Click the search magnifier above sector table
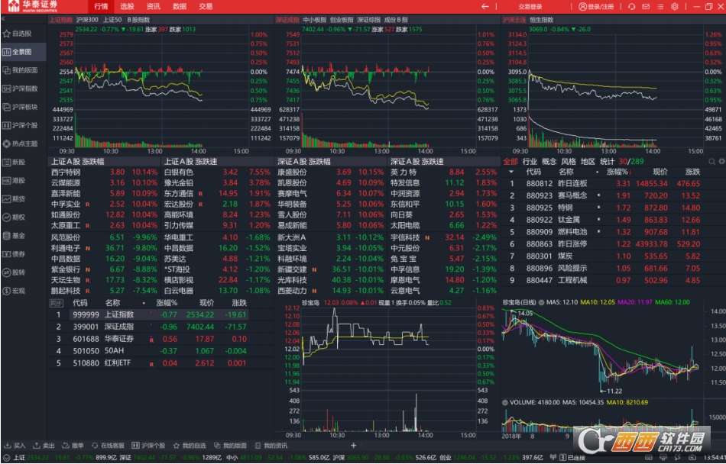This screenshot has width=726, height=464. point(711,161)
